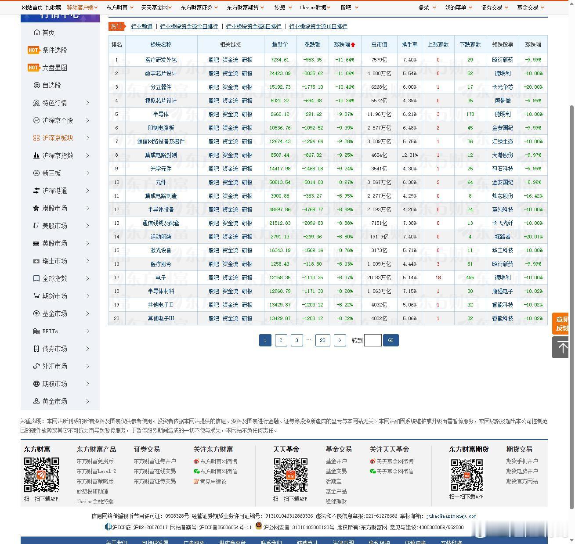Open the 证券交易 top dropdown

(x=495, y=7)
